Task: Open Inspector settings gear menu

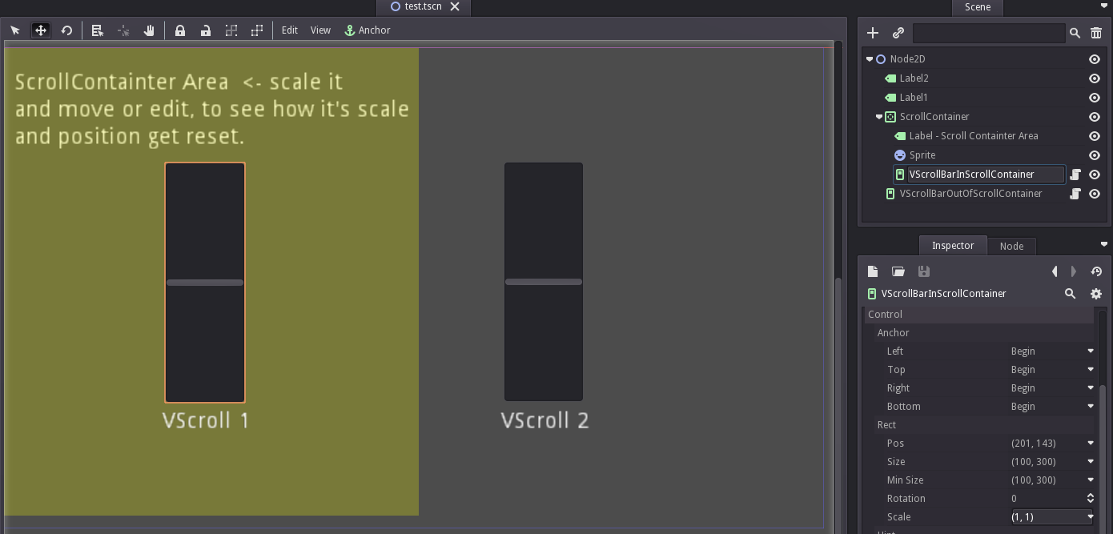Action: [x=1096, y=294]
